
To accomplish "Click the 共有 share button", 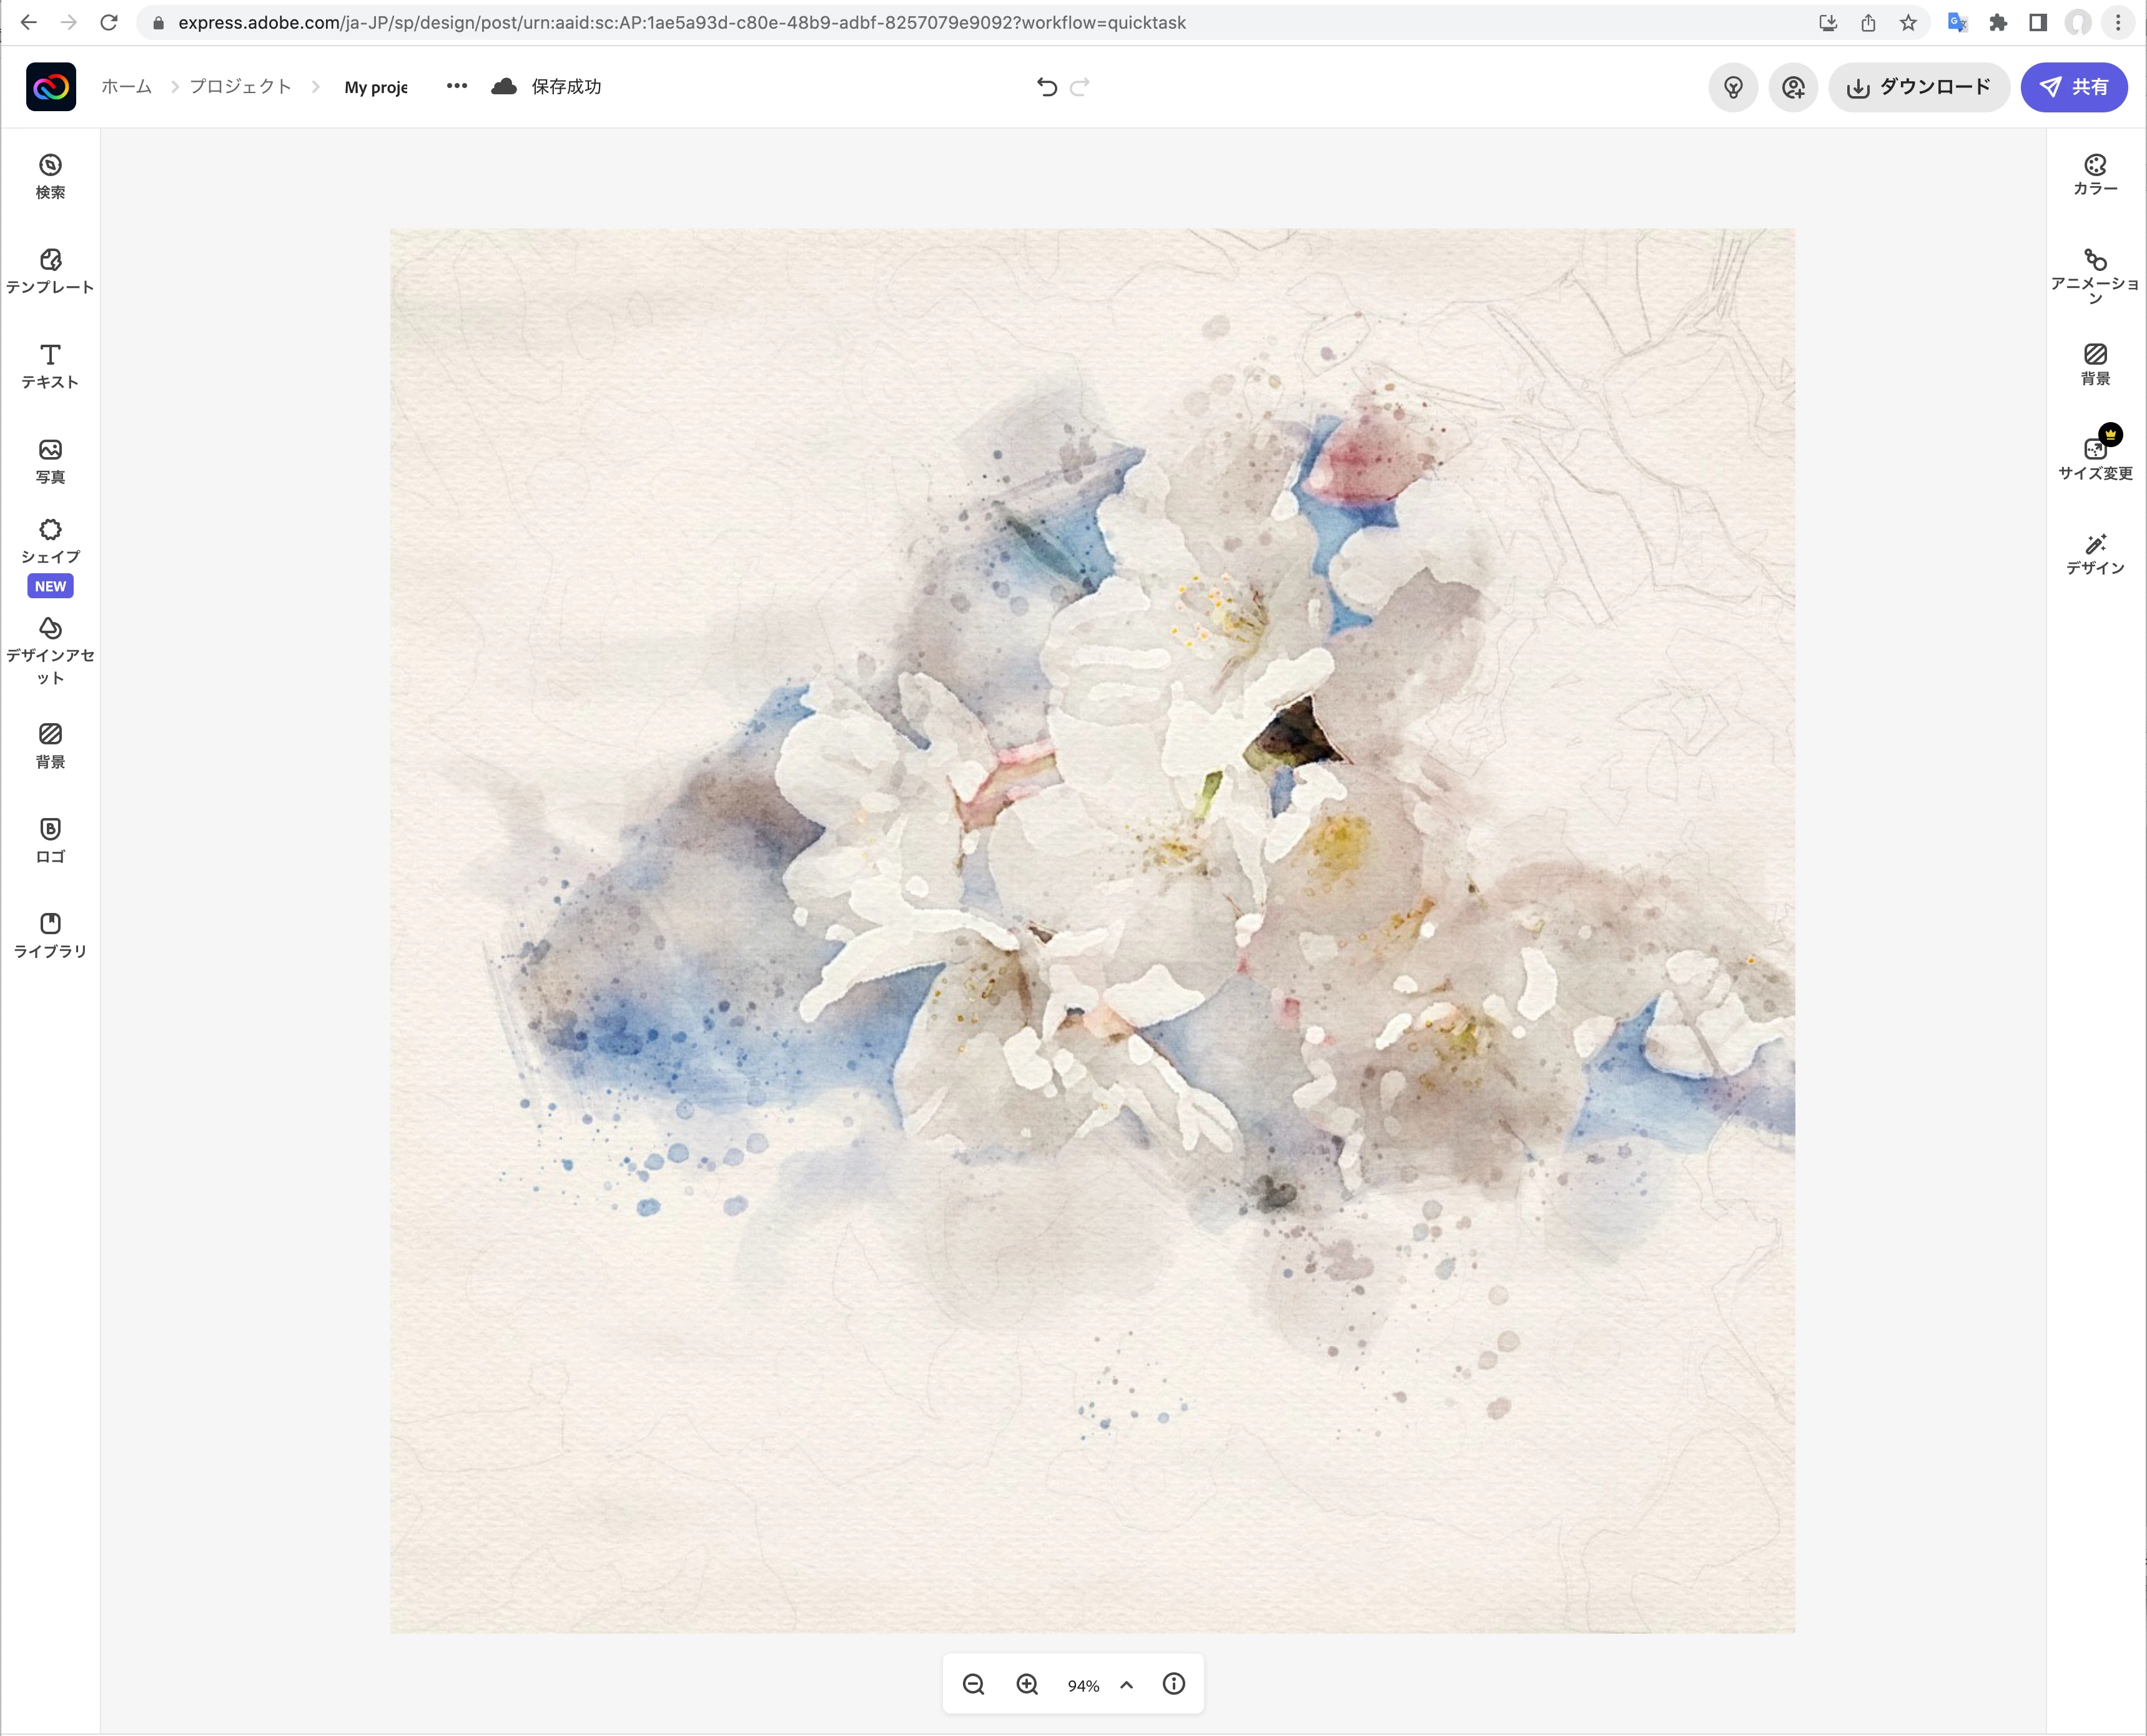I will 2073,87.
